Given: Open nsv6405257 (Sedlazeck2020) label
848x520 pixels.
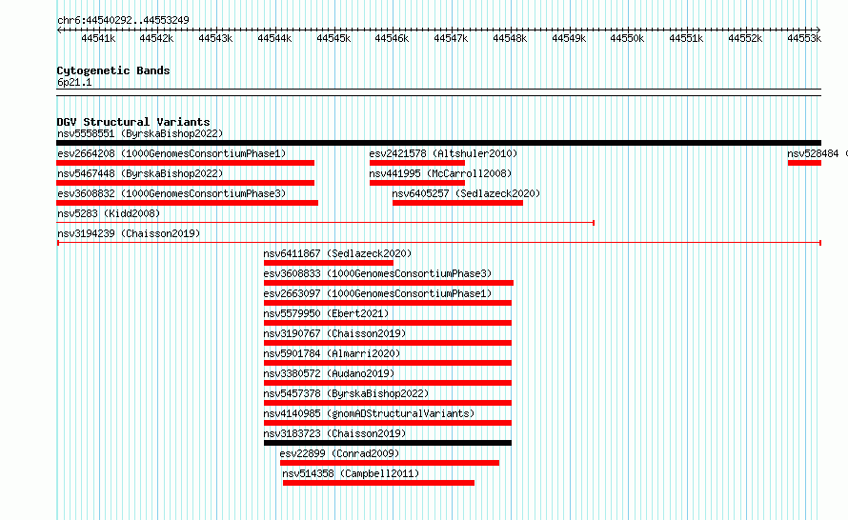Looking at the screenshot, I should tap(466, 193).
